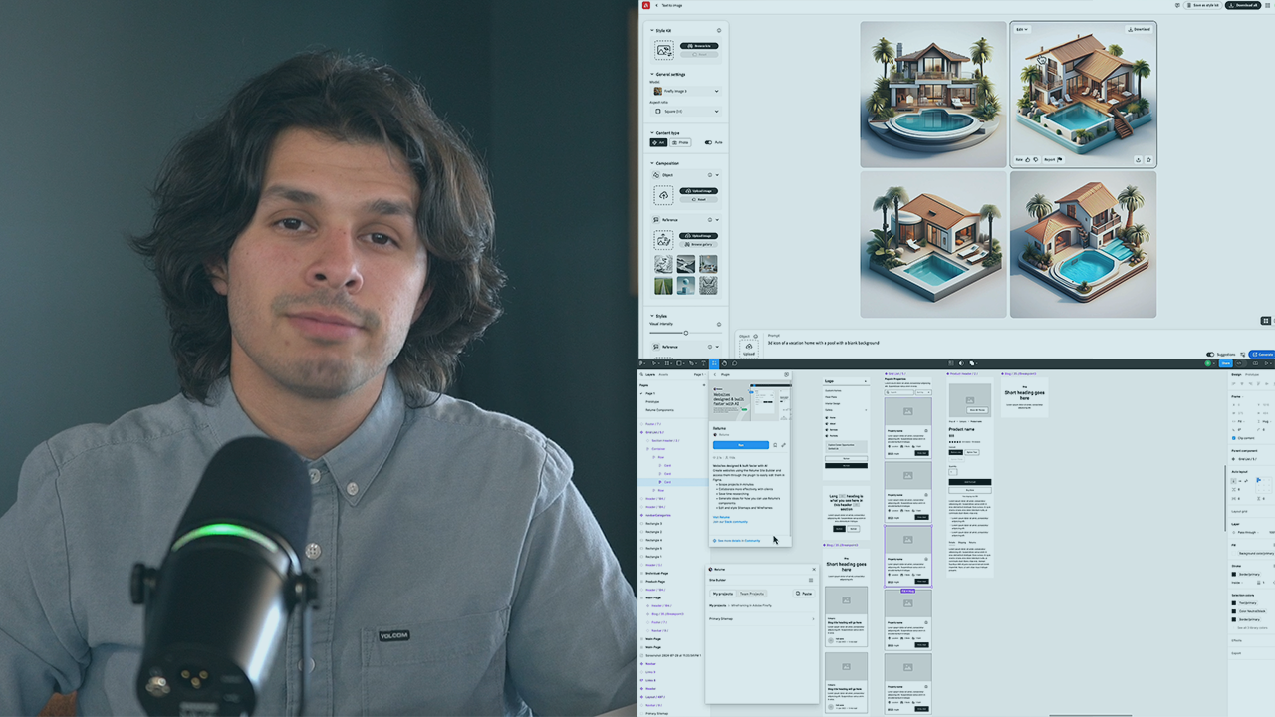Screen dimensions: 1275x717
Task: Open the Firefly model dropdown
Action: pos(685,91)
